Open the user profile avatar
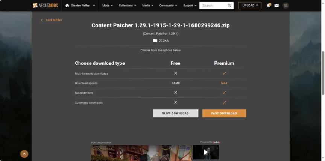Screen dimensions: 325x161 286,6
